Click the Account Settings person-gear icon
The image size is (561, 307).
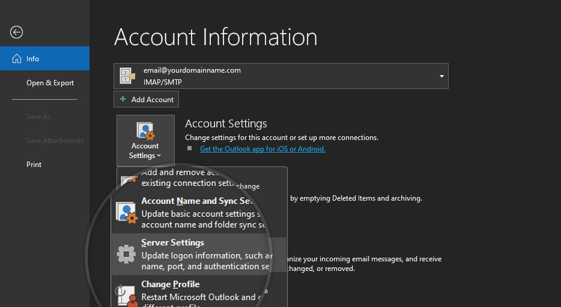click(145, 131)
